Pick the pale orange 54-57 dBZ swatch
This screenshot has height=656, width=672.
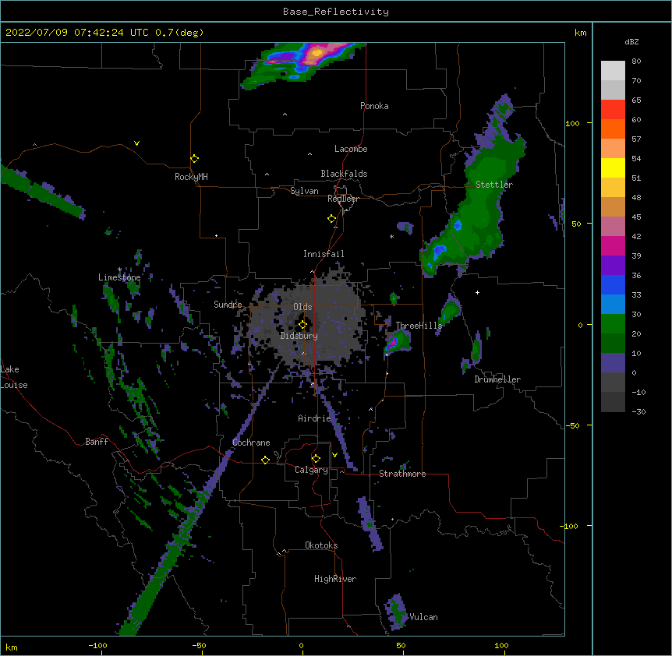[613, 149]
